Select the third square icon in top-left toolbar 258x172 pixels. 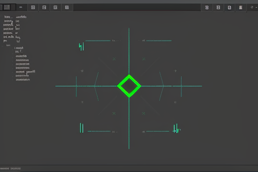pyautogui.click(x=33, y=7)
